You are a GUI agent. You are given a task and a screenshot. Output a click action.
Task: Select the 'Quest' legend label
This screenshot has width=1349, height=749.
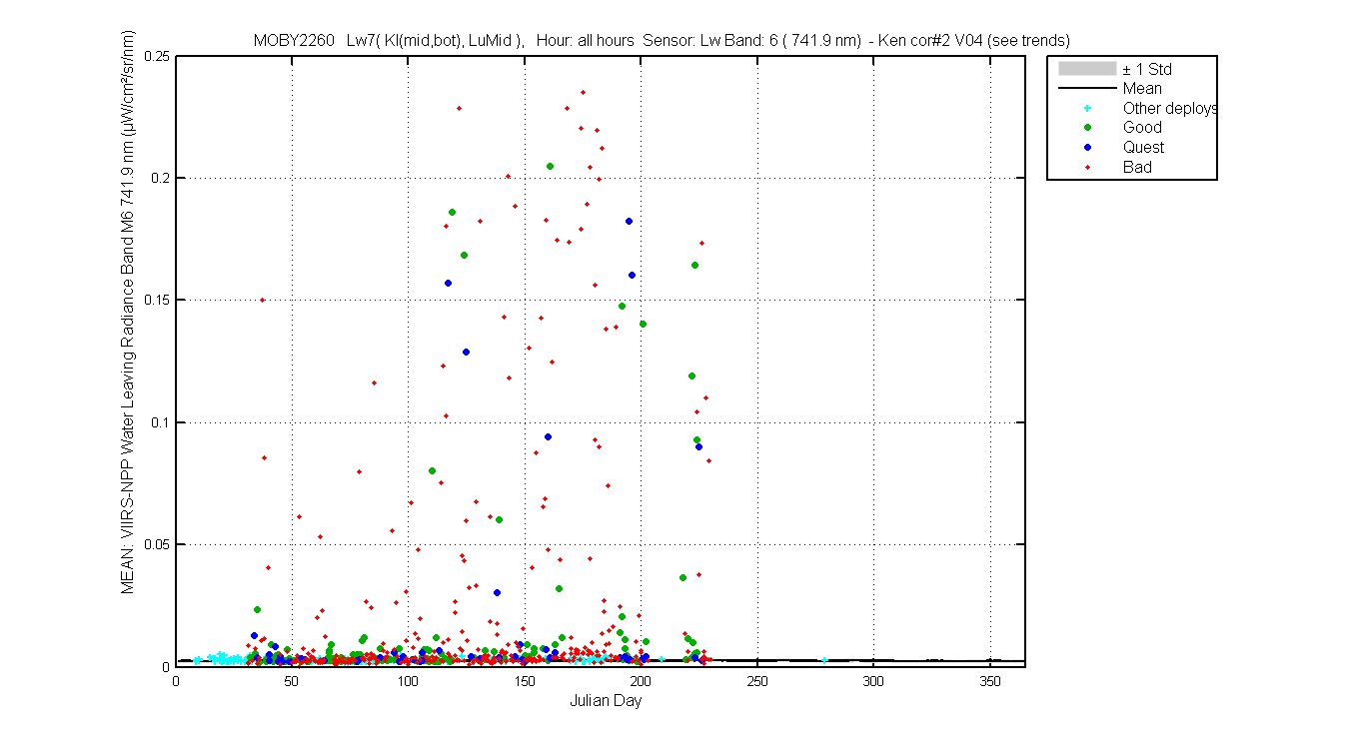click(x=1143, y=148)
